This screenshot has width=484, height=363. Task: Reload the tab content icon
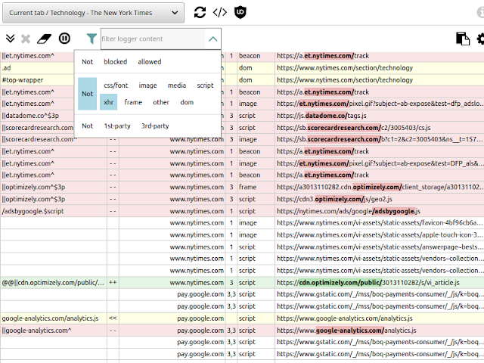(x=200, y=12)
